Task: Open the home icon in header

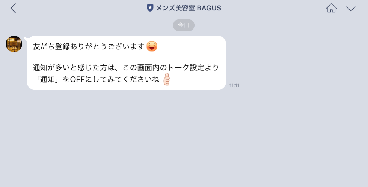Action: 331,8
